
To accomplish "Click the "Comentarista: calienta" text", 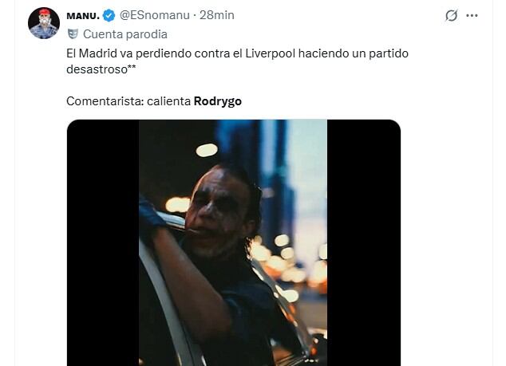I will [128, 101].
